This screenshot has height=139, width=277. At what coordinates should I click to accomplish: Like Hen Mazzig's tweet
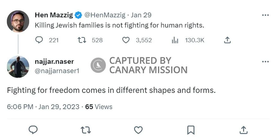(126, 40)
